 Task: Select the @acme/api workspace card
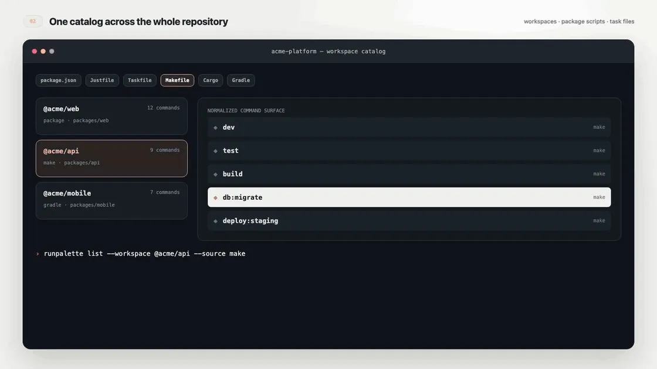[x=111, y=158]
